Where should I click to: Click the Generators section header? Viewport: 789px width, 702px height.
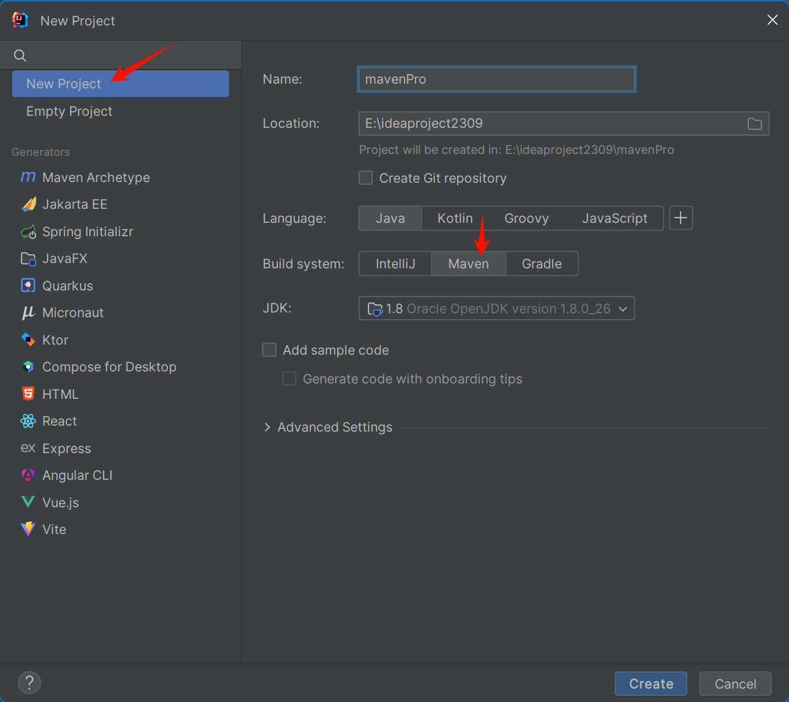point(41,152)
